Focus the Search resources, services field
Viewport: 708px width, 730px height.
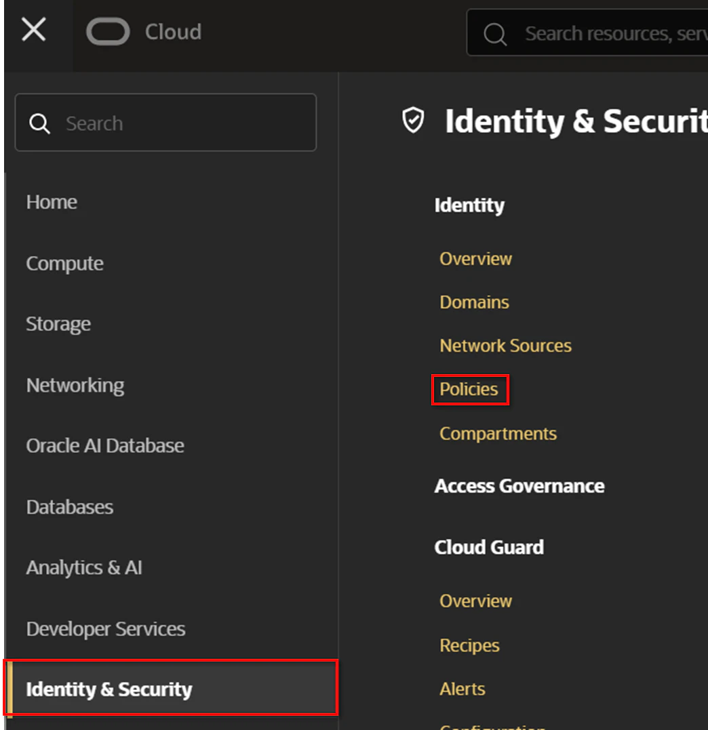pos(588,33)
